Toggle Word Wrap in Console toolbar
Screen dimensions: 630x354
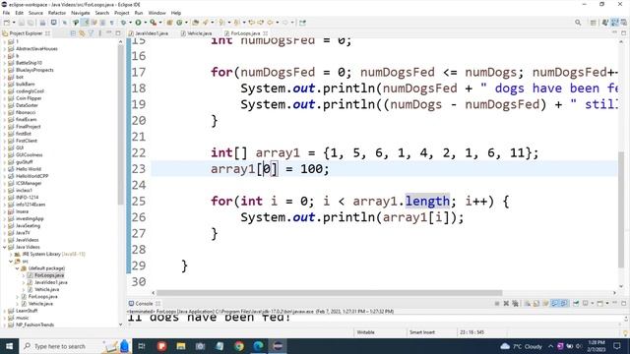[545, 304]
